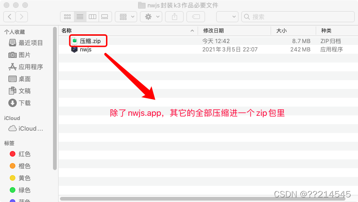Image resolution: width=358 pixels, height=202 pixels.
Task: Select the 压缩.zip file
Action: tap(90, 41)
